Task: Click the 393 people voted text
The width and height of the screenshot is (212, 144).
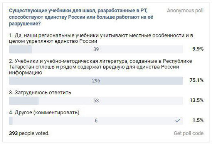Action: [x=29, y=133]
